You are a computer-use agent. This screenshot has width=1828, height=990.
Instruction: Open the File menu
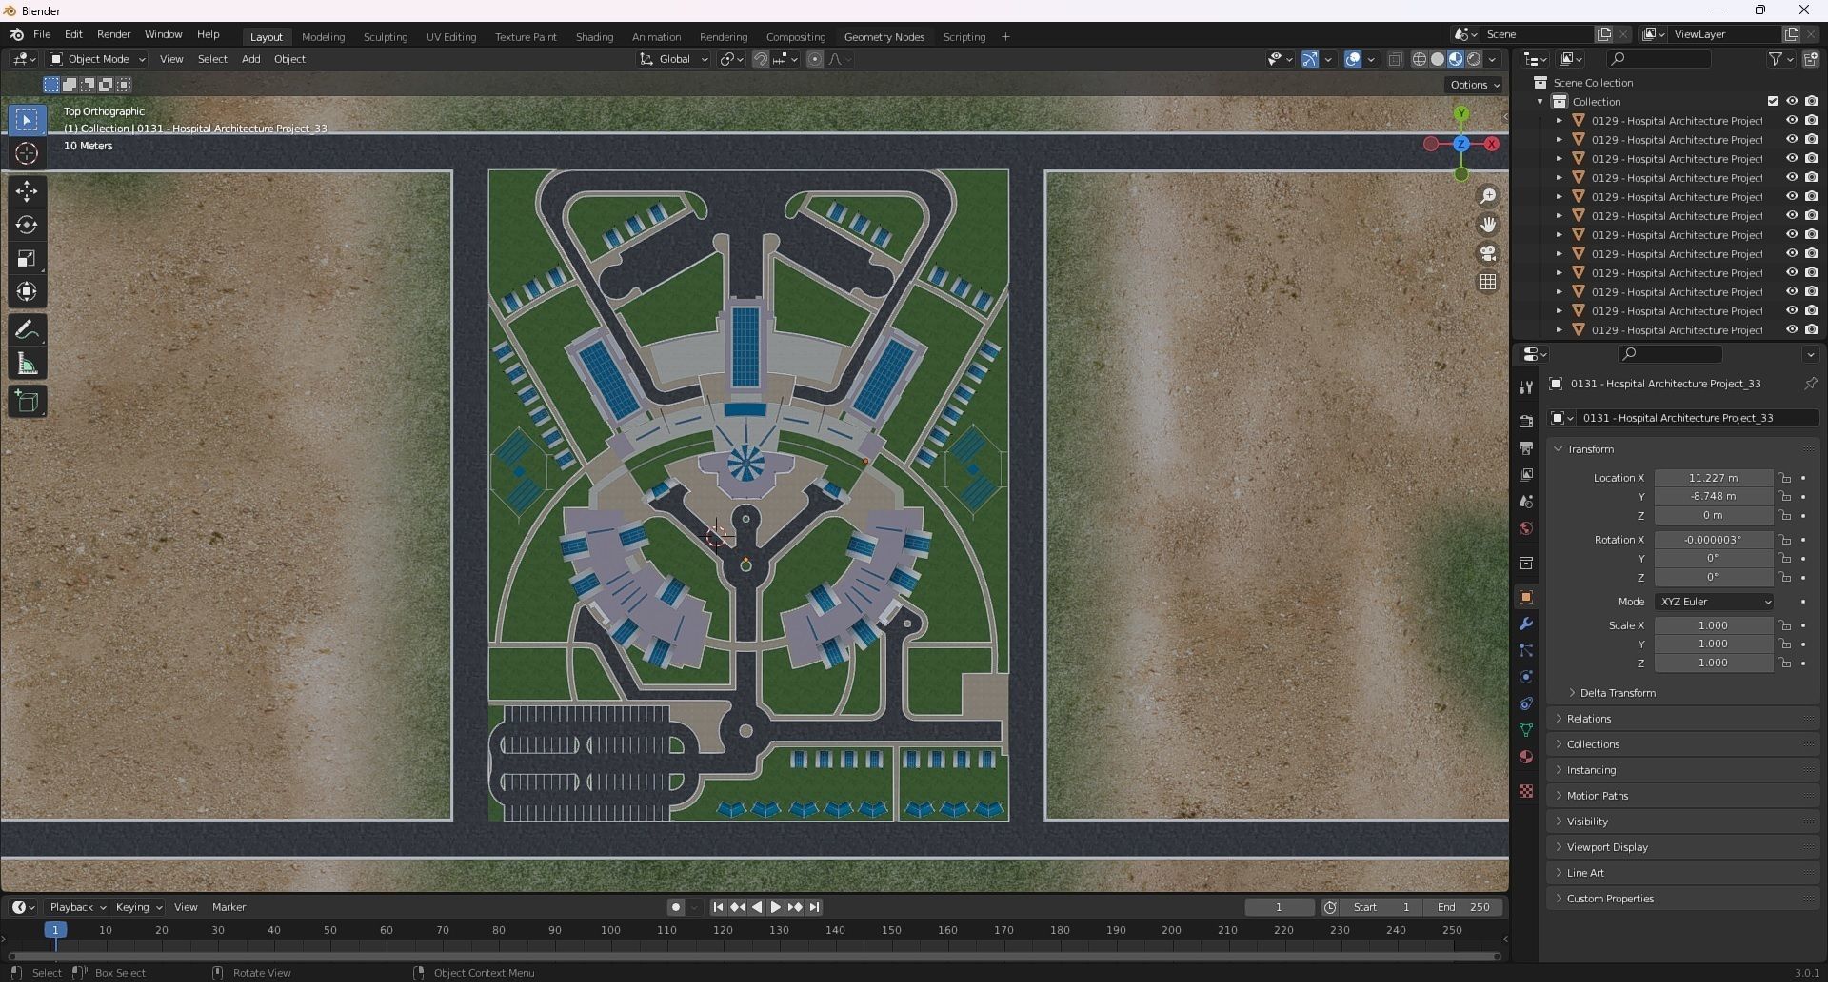tap(42, 34)
